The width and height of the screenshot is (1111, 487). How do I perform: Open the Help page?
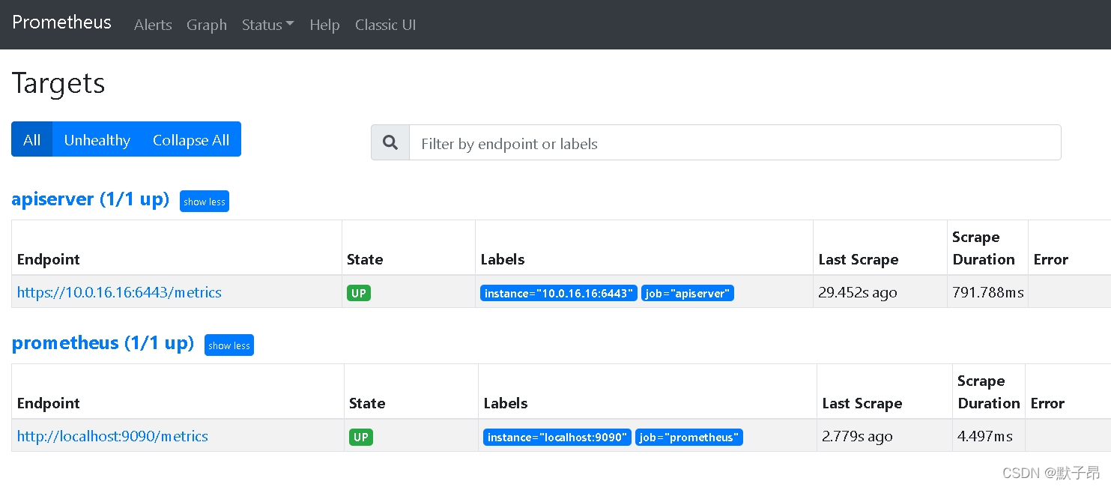324,25
